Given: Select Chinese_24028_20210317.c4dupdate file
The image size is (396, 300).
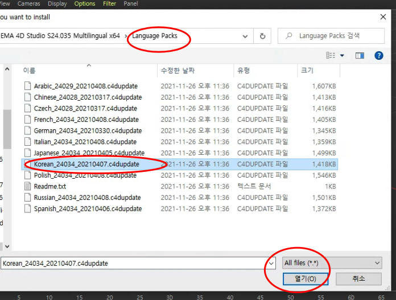Looking at the screenshot, I should pyautogui.click(x=88, y=97).
